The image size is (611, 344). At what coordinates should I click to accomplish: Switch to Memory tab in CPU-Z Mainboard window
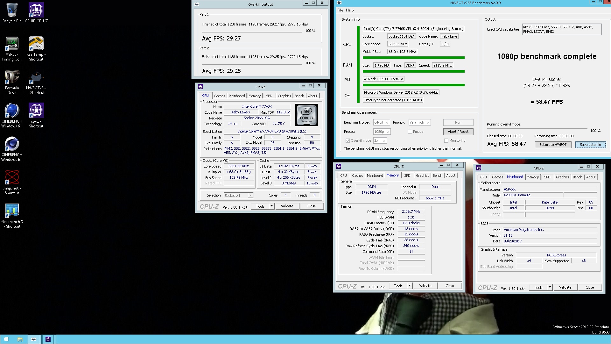[532, 177]
